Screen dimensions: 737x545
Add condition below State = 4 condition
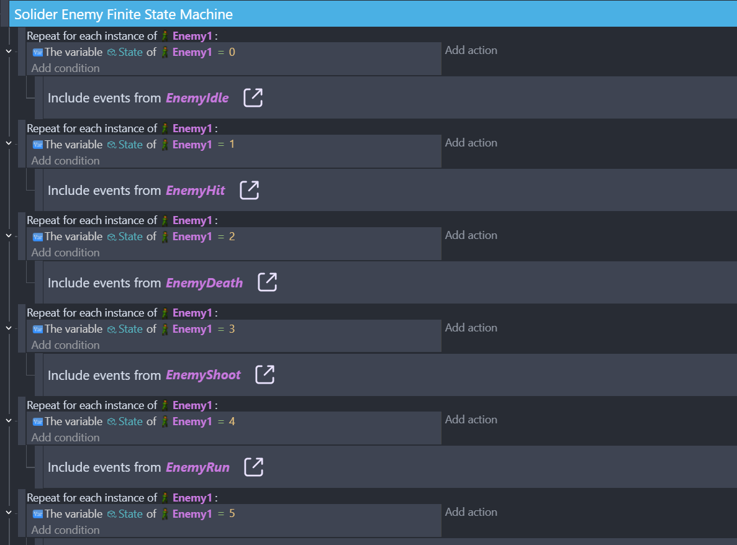point(65,438)
